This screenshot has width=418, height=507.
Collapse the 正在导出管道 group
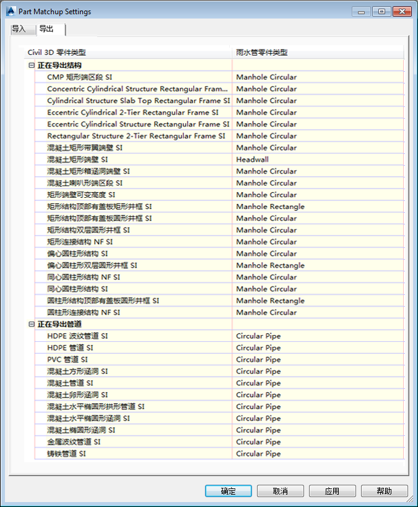32,324
